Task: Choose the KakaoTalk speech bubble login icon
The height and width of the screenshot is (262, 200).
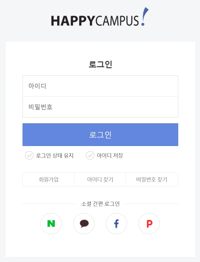Action: [x=84, y=223]
